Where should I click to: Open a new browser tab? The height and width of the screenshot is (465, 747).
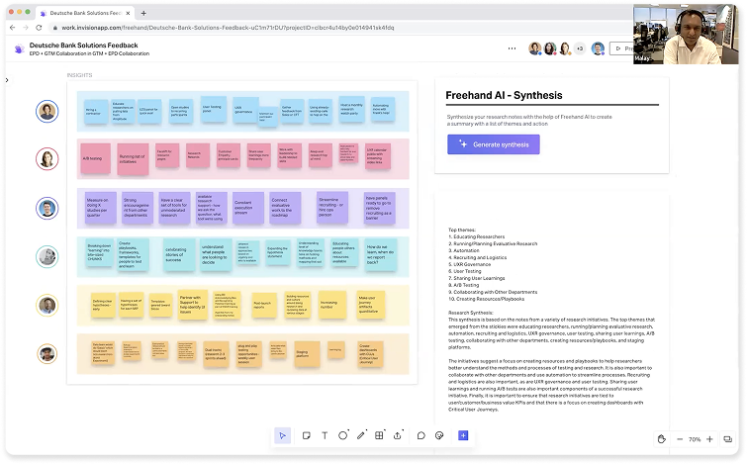143,13
